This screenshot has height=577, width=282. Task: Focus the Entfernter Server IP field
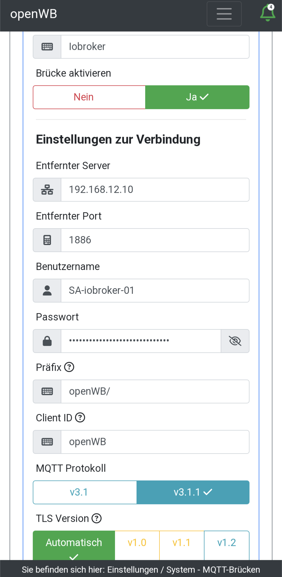tap(155, 190)
